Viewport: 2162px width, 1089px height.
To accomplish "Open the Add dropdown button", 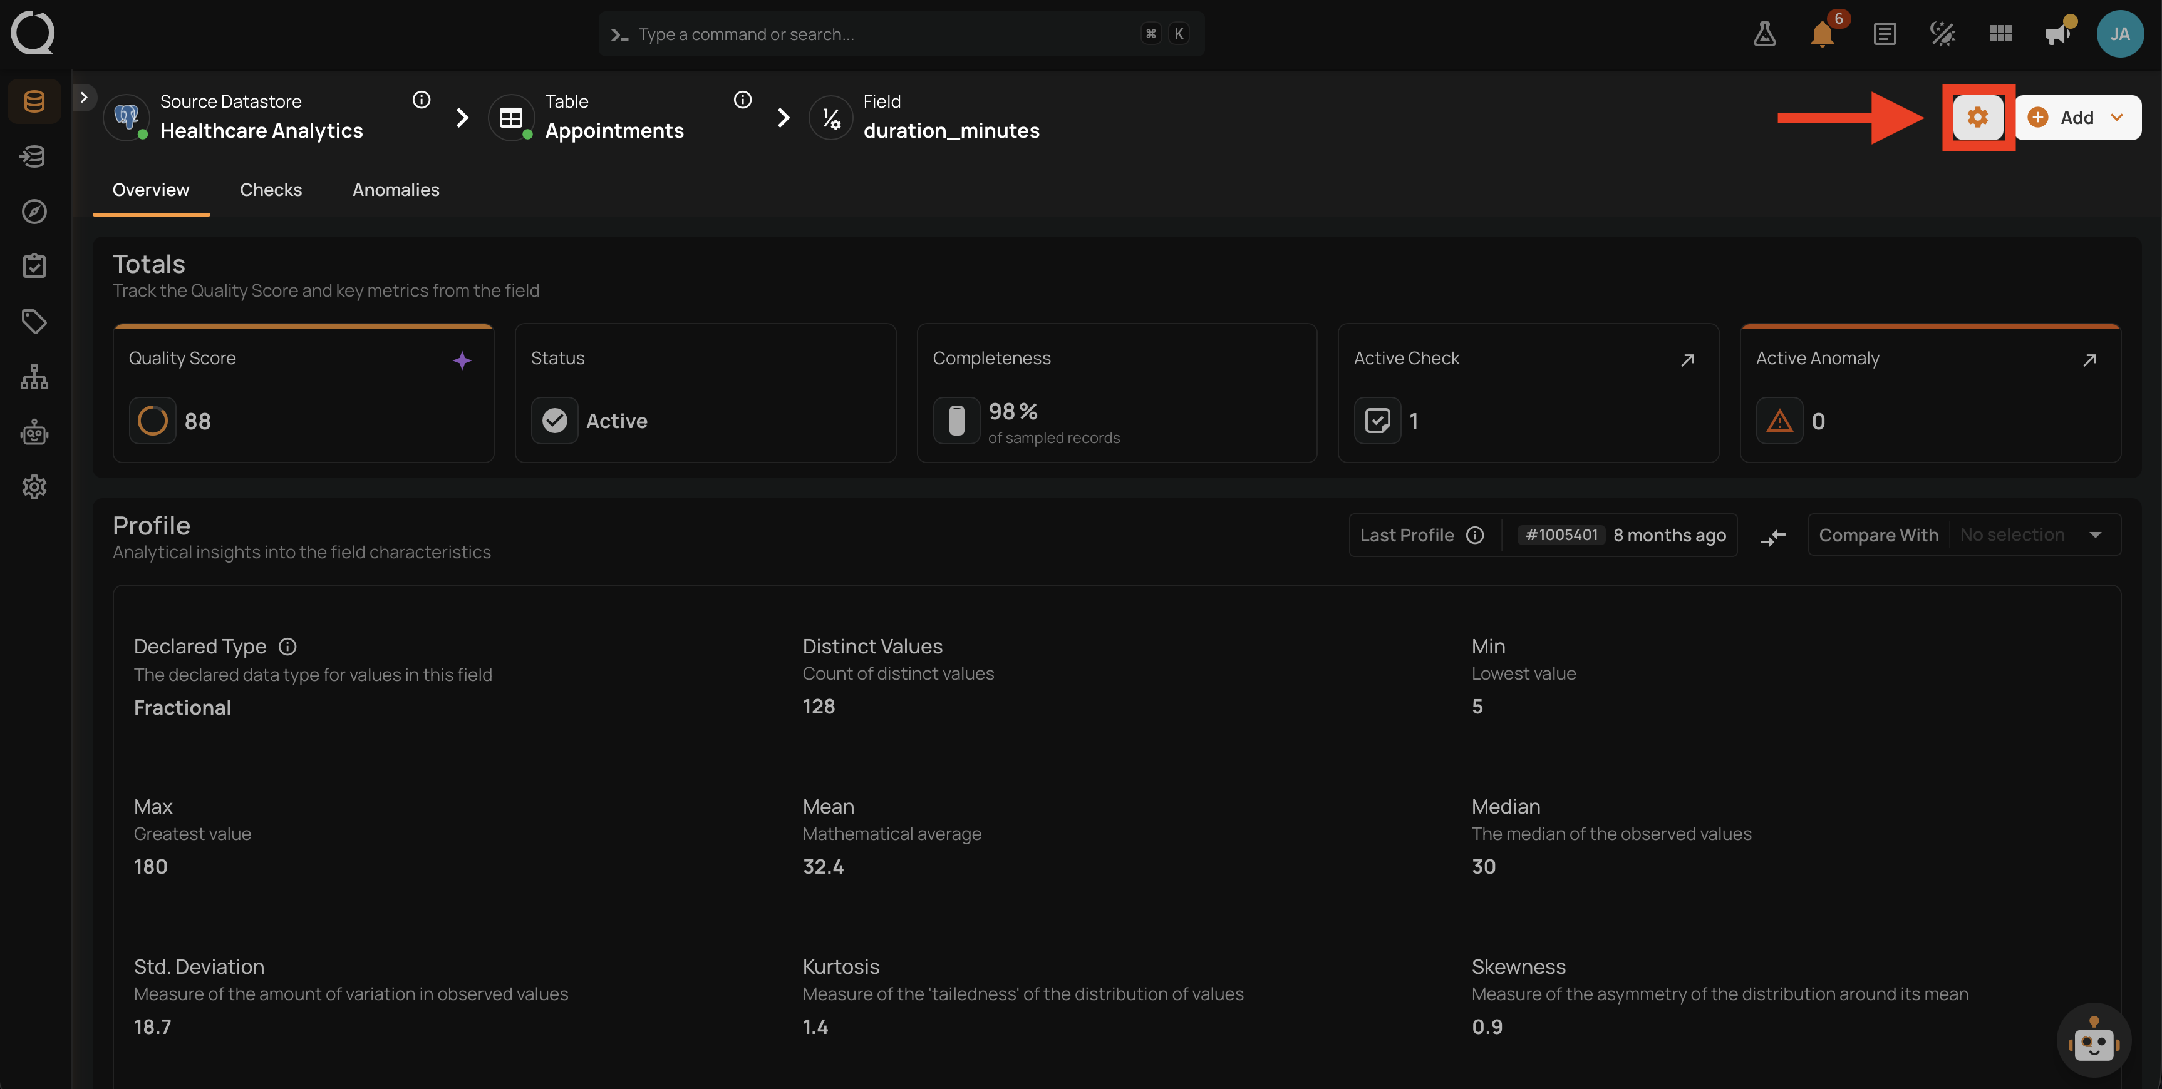I will [x=2078, y=118].
